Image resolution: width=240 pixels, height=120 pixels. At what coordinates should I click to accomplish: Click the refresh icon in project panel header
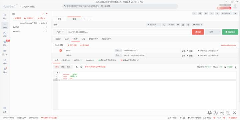coord(43,14)
